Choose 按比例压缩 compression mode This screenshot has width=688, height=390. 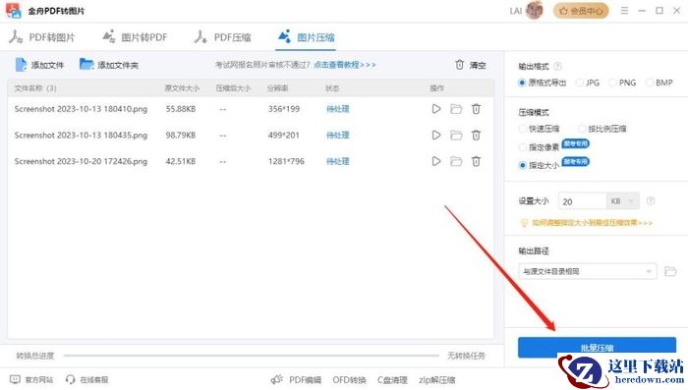[x=602, y=129]
